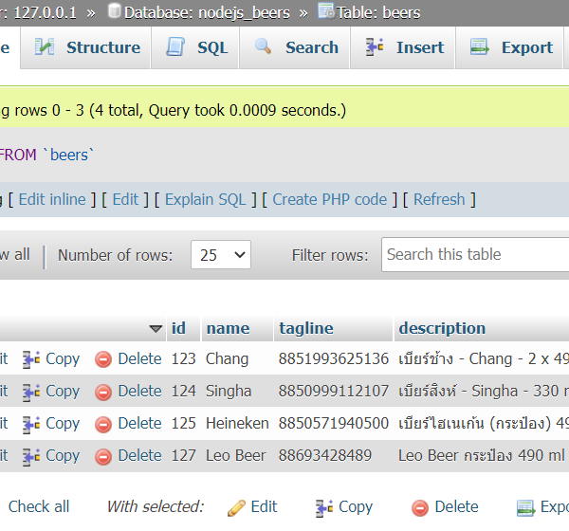Viewport: 569px width, 531px height.
Task: Click the Explain SQL link
Action: click(x=205, y=199)
